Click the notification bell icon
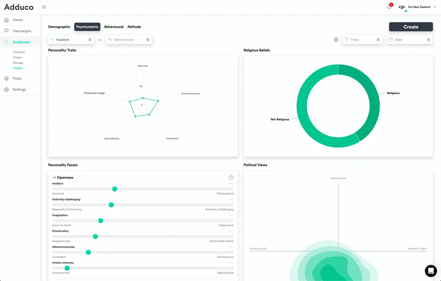This screenshot has width=441, height=281. pyautogui.click(x=389, y=7)
